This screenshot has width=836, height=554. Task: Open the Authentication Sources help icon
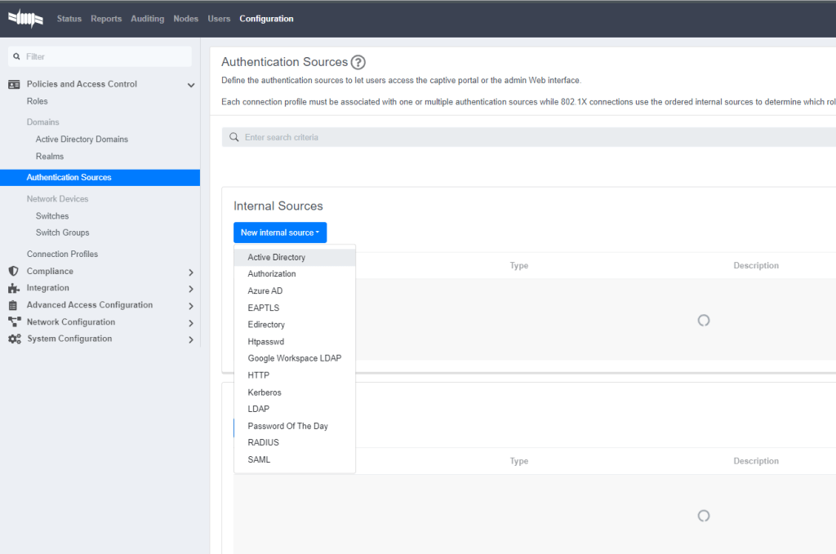click(358, 62)
